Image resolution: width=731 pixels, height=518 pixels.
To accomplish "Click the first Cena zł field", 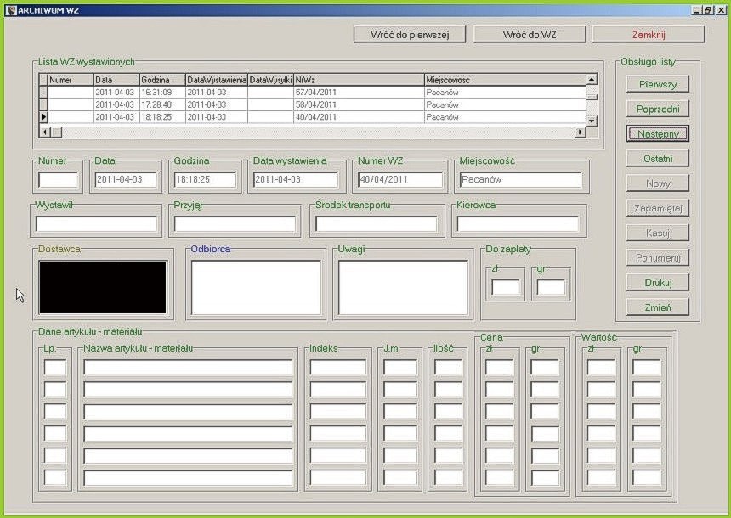I will tap(499, 368).
